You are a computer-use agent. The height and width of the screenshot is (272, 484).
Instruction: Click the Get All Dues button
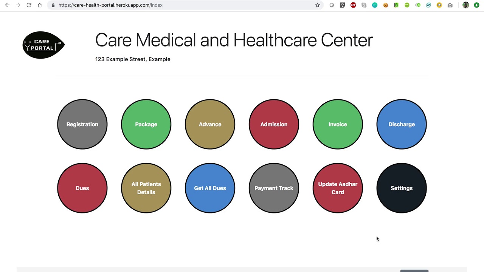pyautogui.click(x=210, y=188)
